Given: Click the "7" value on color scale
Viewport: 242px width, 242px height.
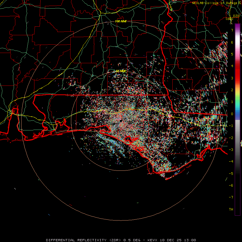Looking at the screenshot, I should 232,30.
